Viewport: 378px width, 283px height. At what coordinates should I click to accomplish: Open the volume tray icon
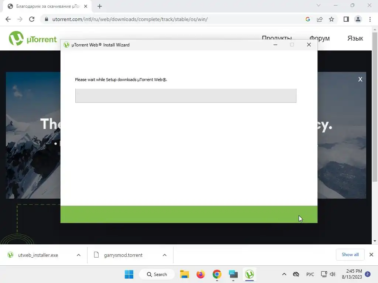pos(333,274)
